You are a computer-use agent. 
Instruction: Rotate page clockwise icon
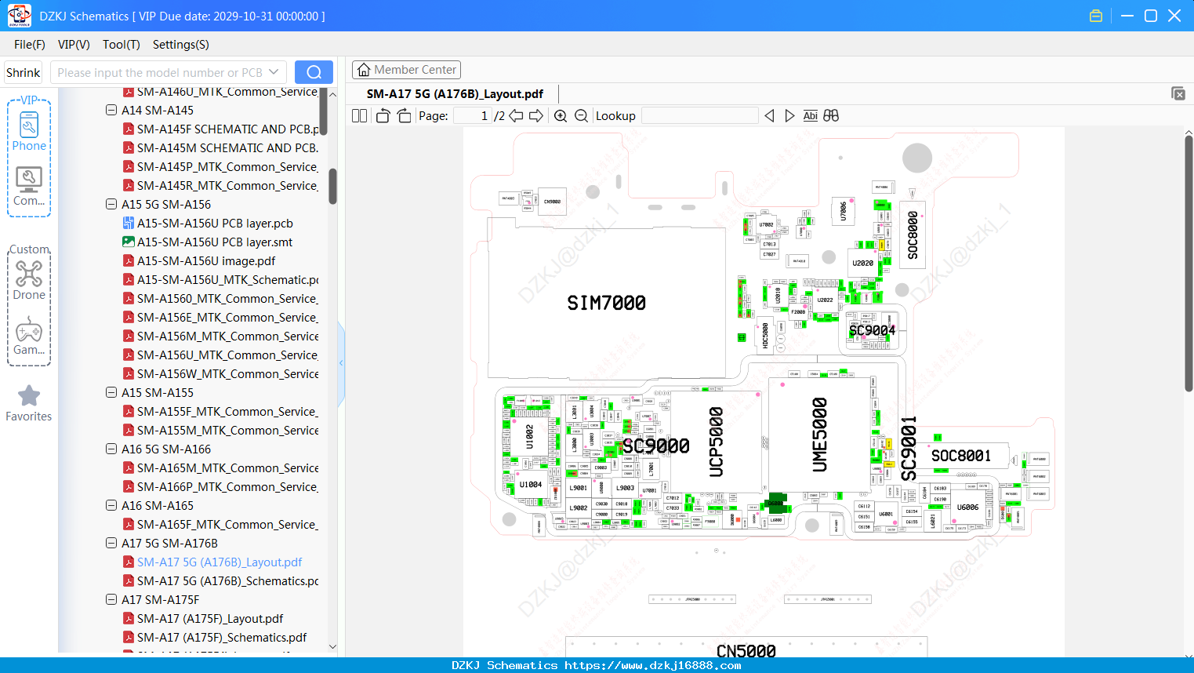tap(404, 116)
